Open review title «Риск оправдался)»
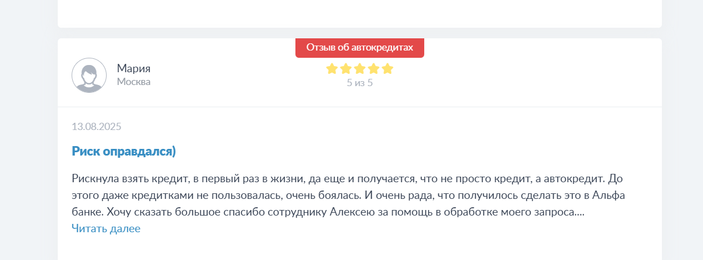The height and width of the screenshot is (260, 703). [x=124, y=151]
